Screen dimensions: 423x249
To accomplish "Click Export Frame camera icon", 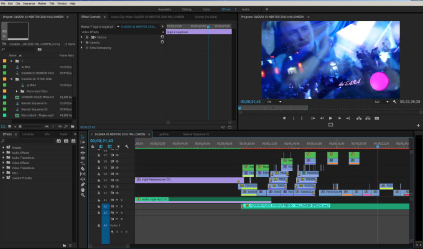I will click(377, 118).
